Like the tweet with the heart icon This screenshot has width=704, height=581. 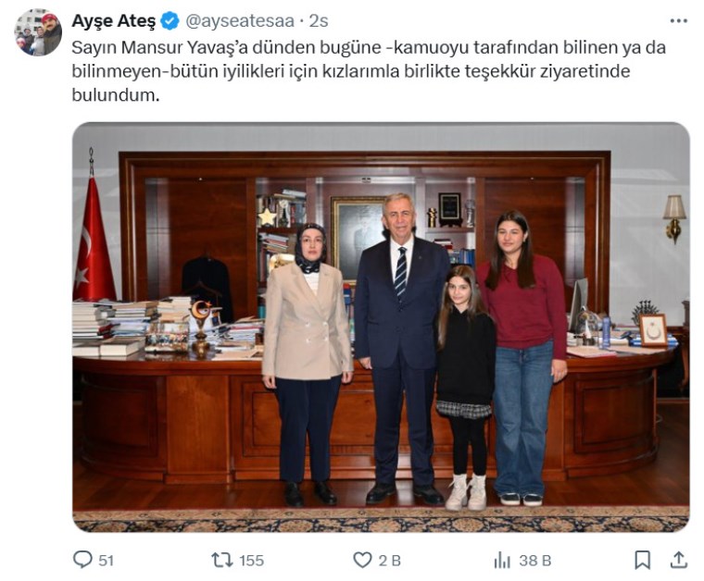coord(362,560)
